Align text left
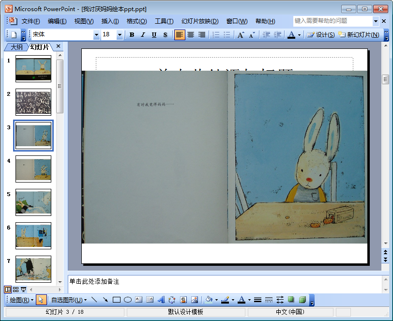 coord(180,34)
